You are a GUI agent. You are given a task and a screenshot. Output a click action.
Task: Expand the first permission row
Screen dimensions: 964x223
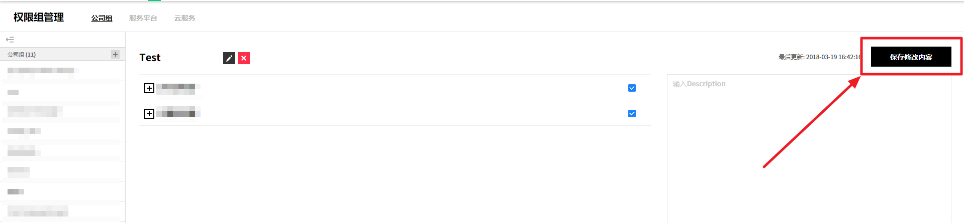point(149,88)
